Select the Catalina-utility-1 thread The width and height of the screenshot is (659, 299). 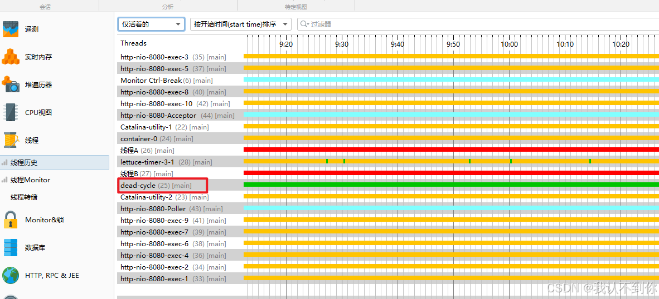pos(180,127)
